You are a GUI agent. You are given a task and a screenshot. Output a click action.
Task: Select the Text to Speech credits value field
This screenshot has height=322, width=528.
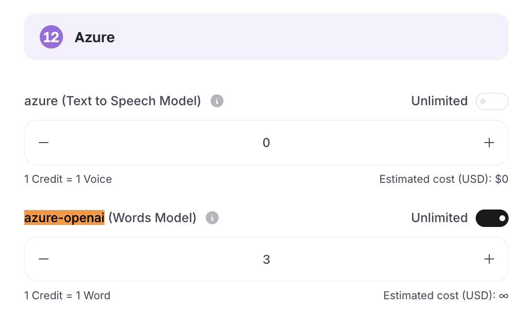(266, 143)
